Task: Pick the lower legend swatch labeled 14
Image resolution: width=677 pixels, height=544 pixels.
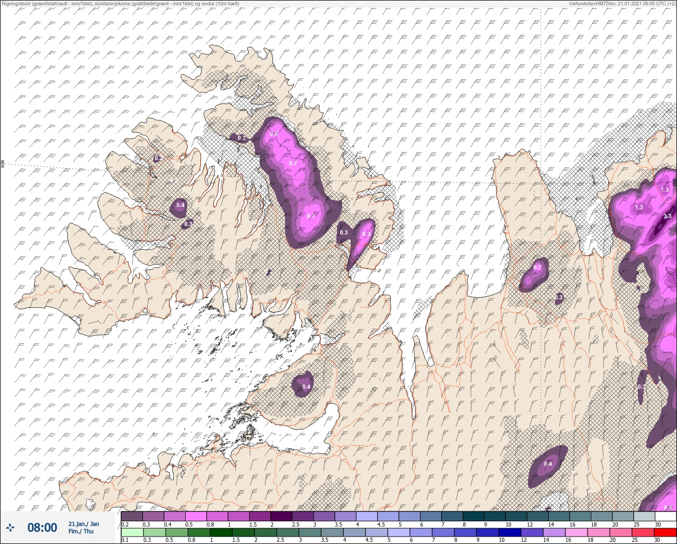Action: (554, 532)
